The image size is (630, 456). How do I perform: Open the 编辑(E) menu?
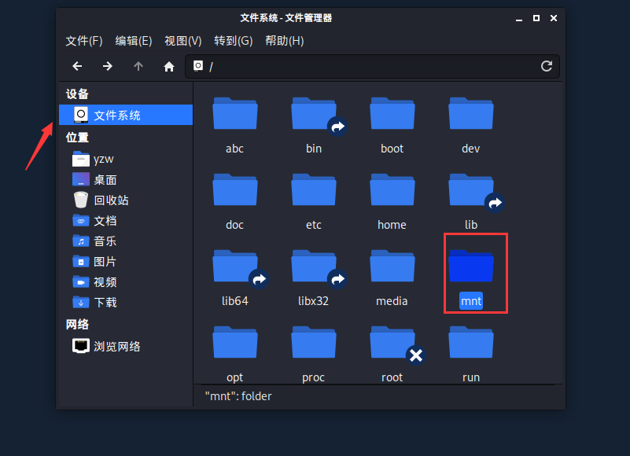pos(134,41)
